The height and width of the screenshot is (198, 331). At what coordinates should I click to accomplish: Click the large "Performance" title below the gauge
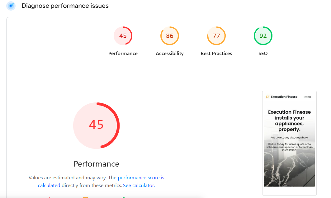click(x=96, y=164)
